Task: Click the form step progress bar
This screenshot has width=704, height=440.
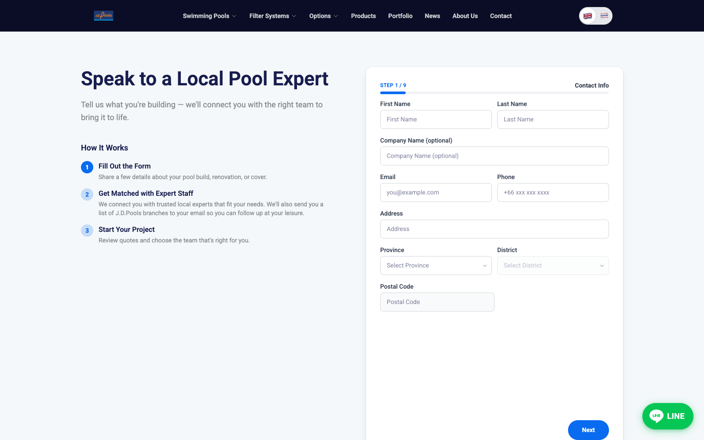Action: [494, 93]
